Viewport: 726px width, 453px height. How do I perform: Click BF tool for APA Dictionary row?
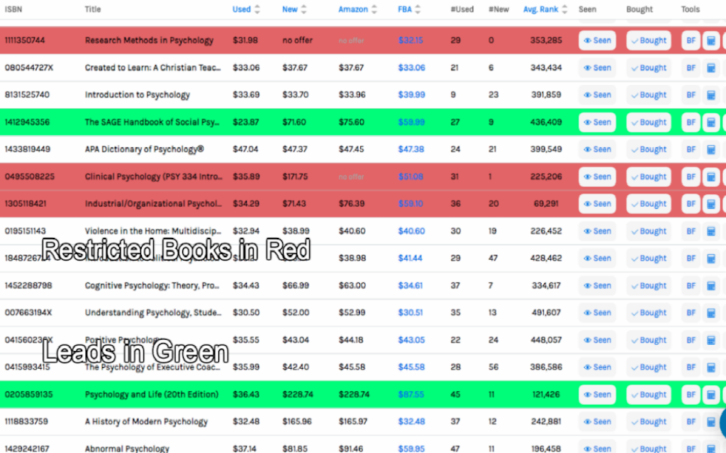tap(691, 150)
